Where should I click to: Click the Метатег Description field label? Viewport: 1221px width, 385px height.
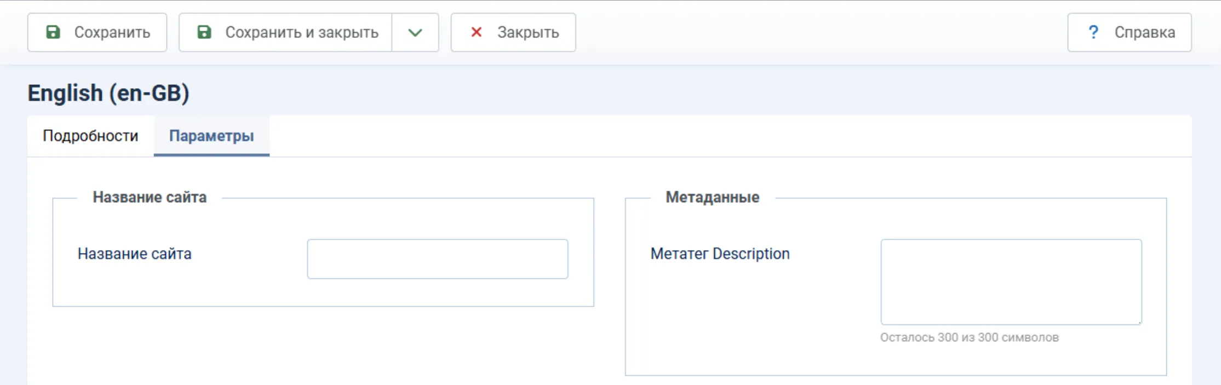(720, 254)
